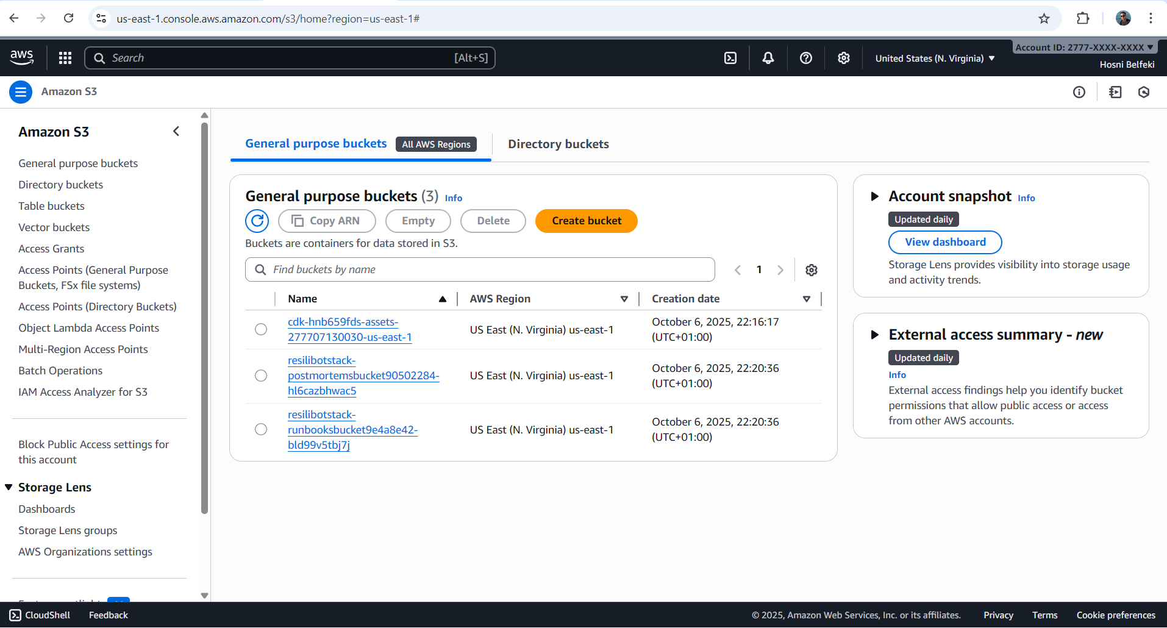Open the panel icon left of the hexagon icon
Screen dimensions: 1167x628
(1115, 92)
